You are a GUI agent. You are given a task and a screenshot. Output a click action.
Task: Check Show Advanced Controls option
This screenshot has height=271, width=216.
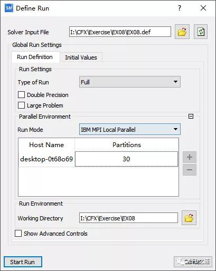coord(18,234)
